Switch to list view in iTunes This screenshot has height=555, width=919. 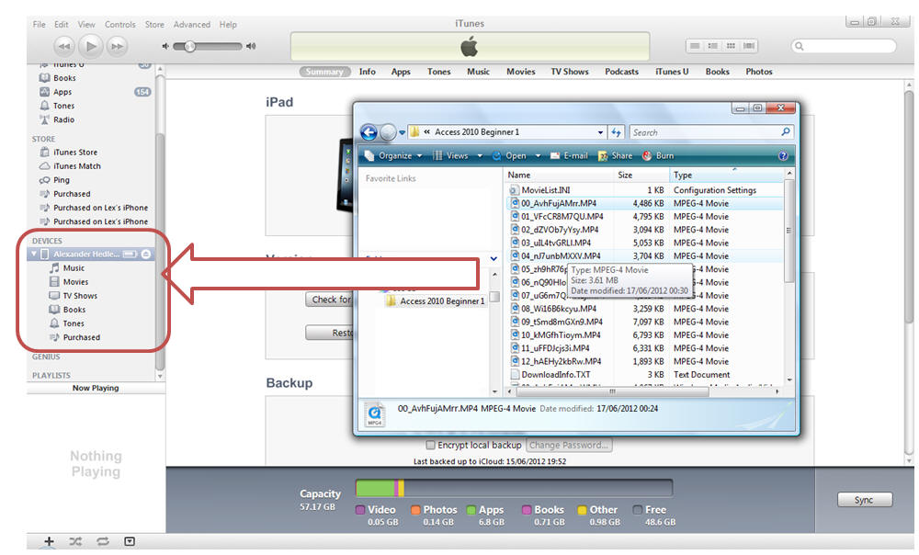pos(695,46)
